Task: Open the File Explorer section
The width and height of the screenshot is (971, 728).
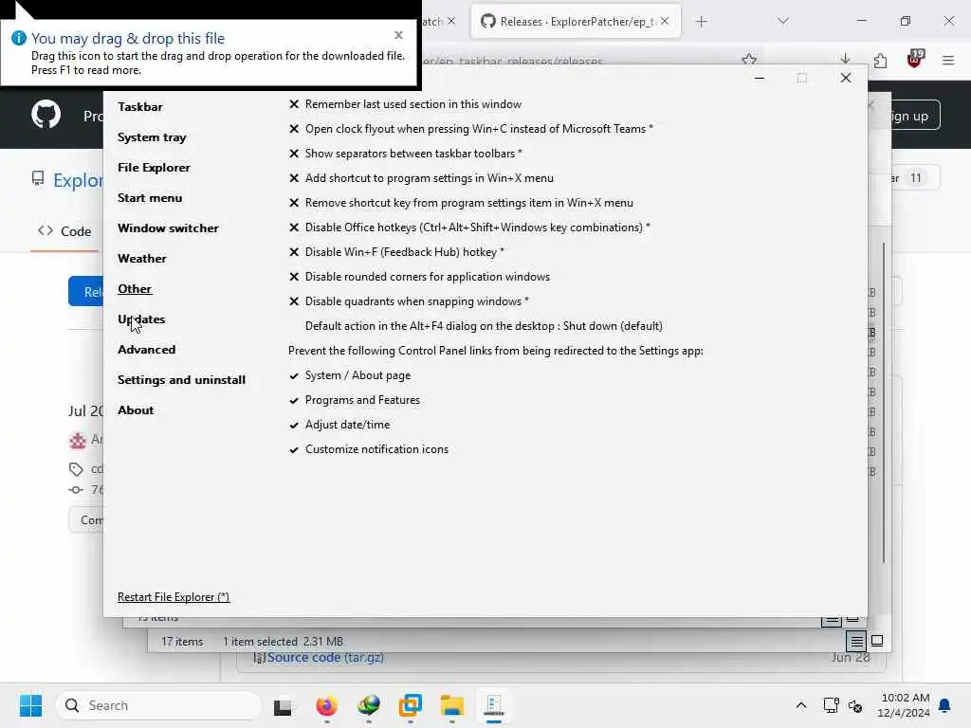Action: click(x=154, y=167)
